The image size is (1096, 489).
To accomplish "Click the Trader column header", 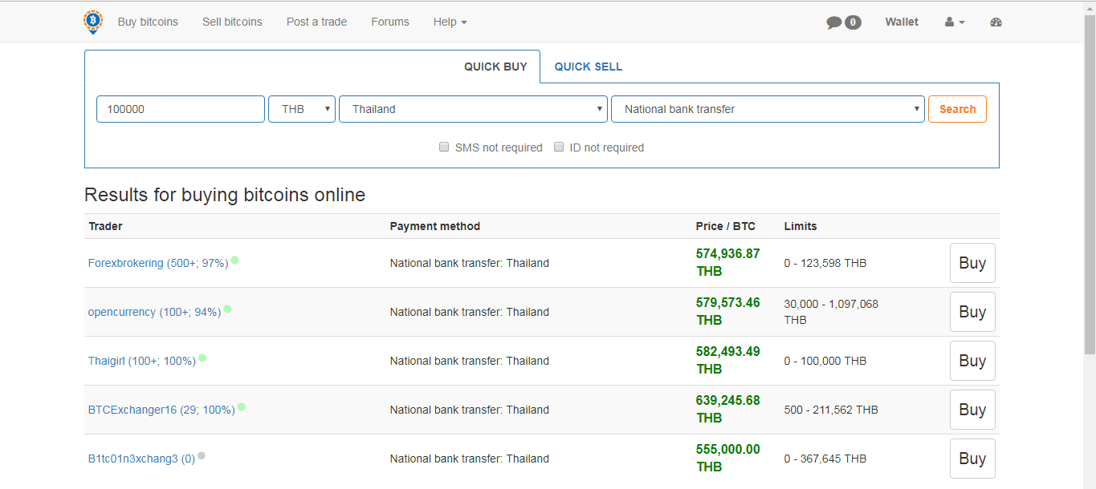I will [105, 226].
